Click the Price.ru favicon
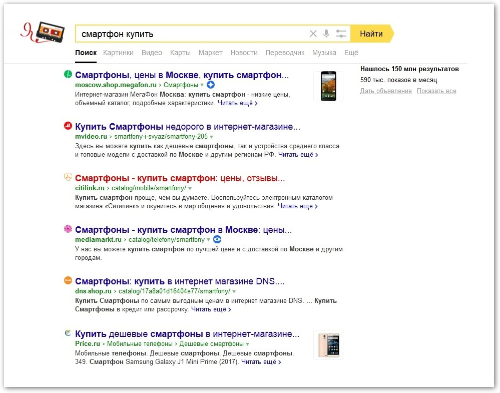 [68, 333]
